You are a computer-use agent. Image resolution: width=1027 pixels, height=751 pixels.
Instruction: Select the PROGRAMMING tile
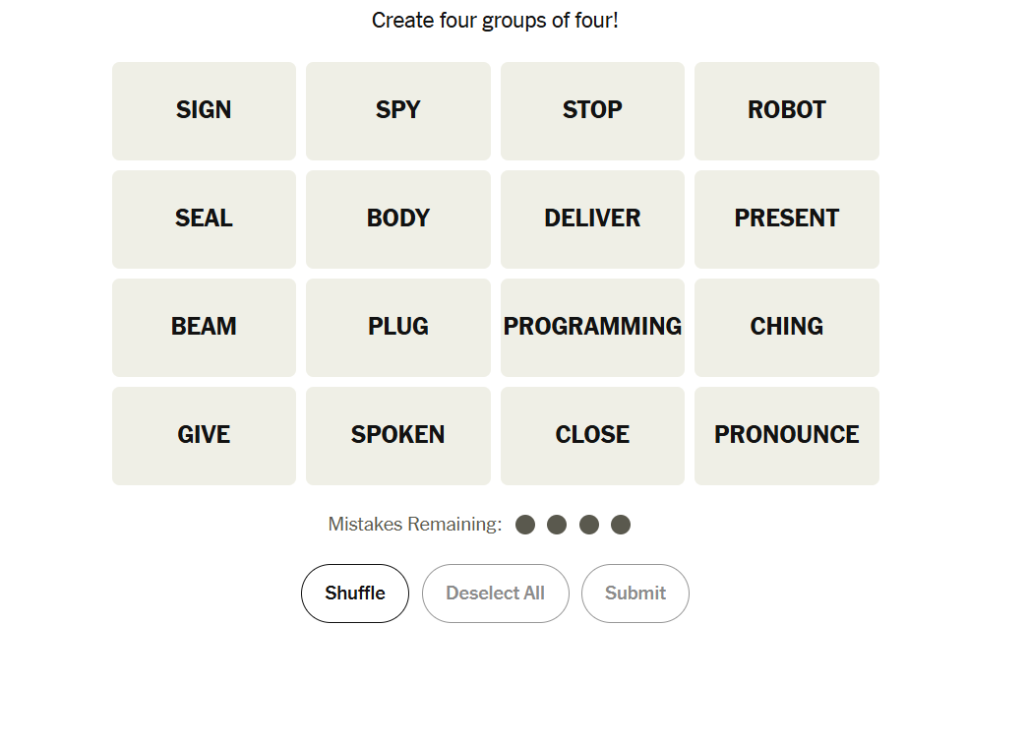[592, 327]
